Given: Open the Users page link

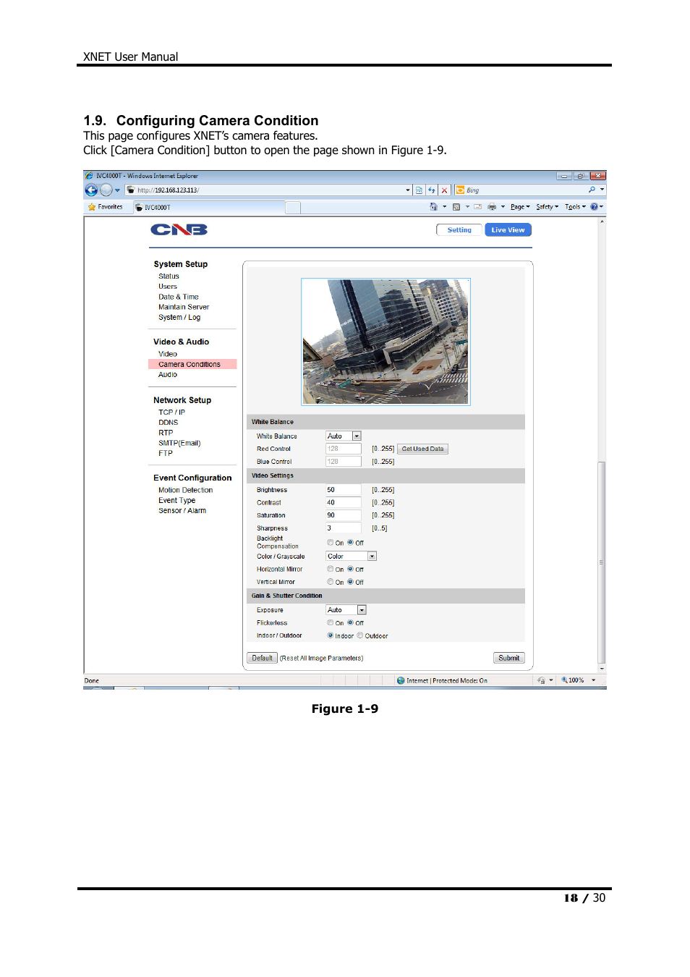Looking at the screenshot, I should (x=168, y=287).
